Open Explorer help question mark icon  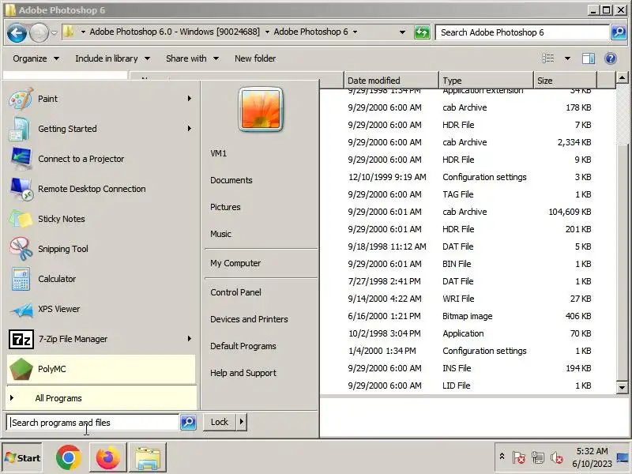pyautogui.click(x=611, y=58)
